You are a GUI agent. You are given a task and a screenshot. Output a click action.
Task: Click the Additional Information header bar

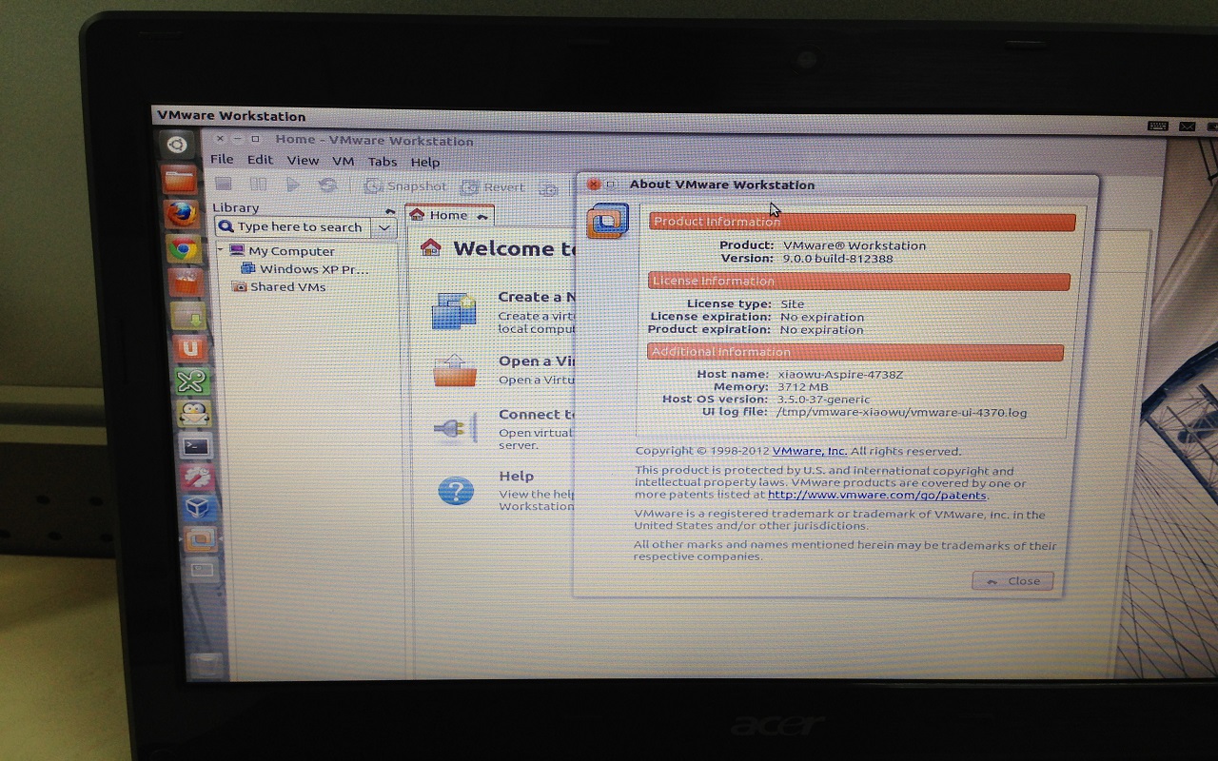tap(855, 352)
